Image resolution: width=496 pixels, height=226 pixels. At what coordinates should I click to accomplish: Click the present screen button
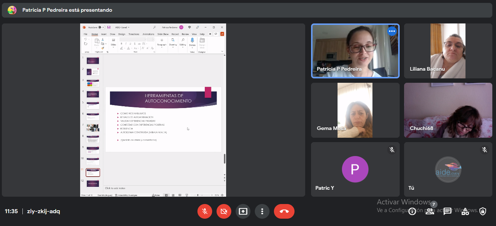coord(243,211)
